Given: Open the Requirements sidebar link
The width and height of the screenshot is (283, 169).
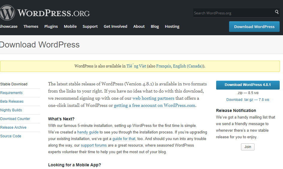Looking at the screenshot, I should click(x=11, y=93).
